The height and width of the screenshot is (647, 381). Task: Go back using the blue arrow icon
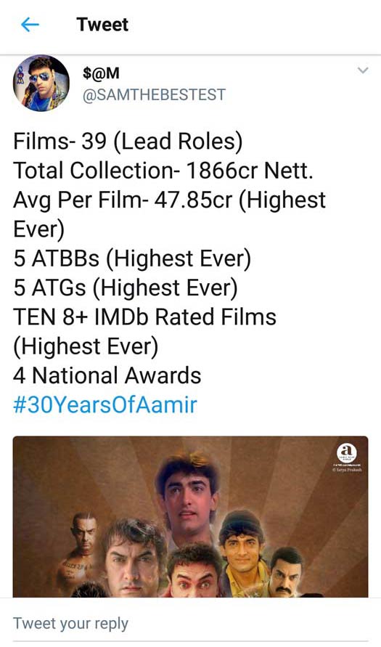[x=30, y=25]
